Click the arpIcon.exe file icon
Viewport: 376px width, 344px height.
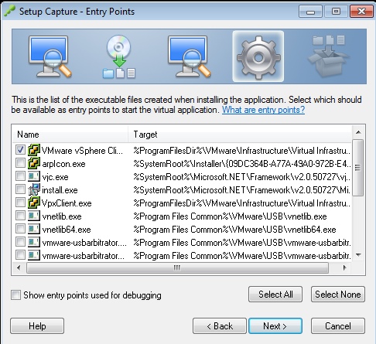[34, 163]
